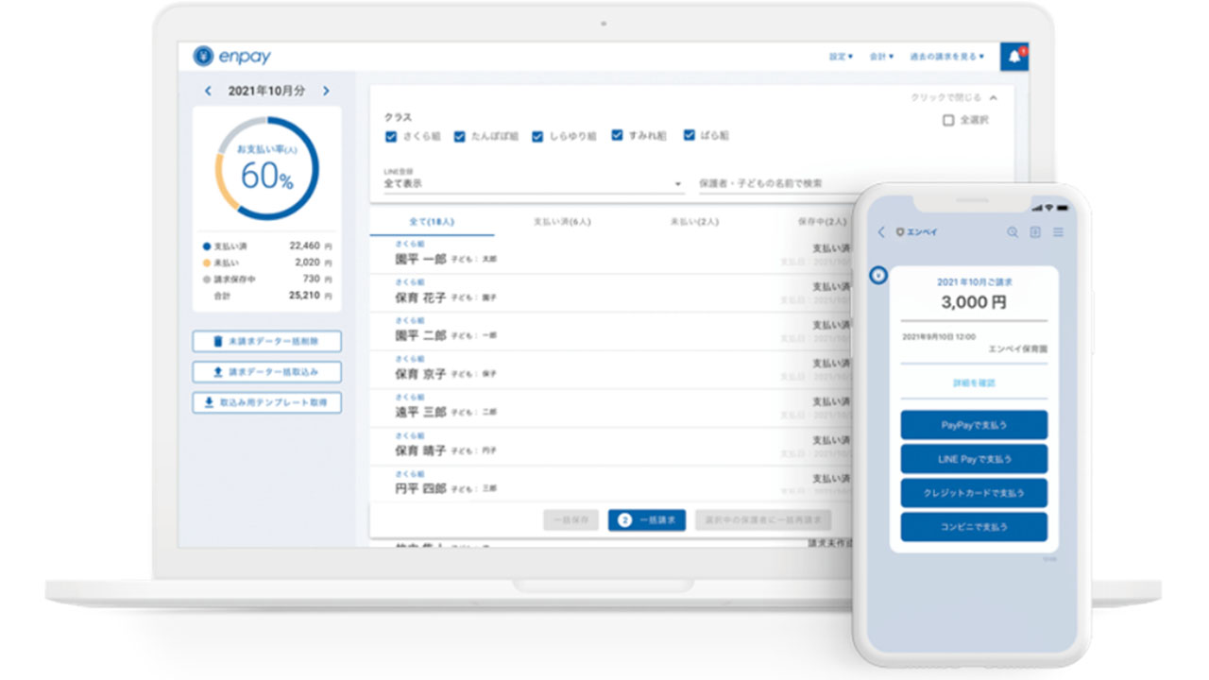The image size is (1209, 680).
Task: Click 選択中の保護者に一括再請求 button
Action: coord(763,520)
